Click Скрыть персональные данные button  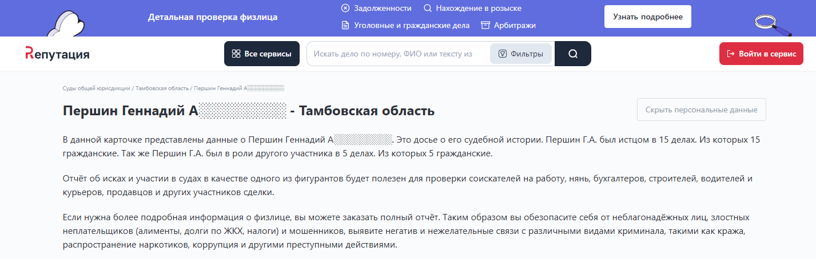pos(702,110)
